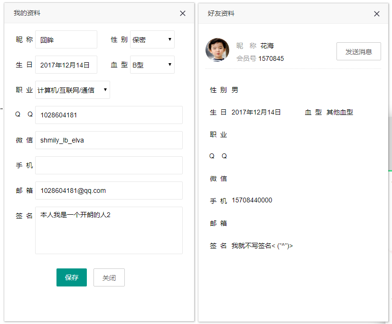Click the empty 手机 phone input field
The width and height of the screenshot is (392, 324).
(x=108, y=165)
